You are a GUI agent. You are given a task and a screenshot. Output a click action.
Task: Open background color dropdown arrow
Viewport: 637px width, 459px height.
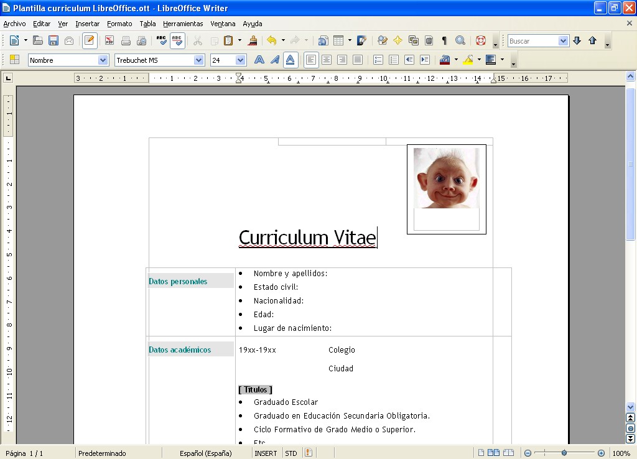503,60
